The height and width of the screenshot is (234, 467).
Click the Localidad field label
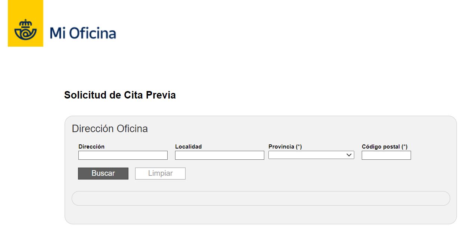point(188,147)
